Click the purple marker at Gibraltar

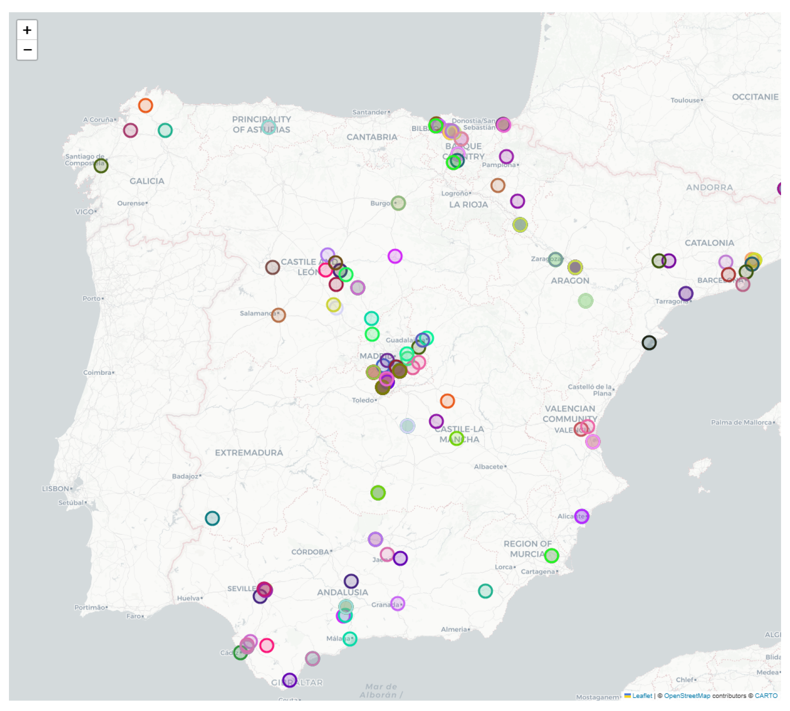pyautogui.click(x=289, y=680)
